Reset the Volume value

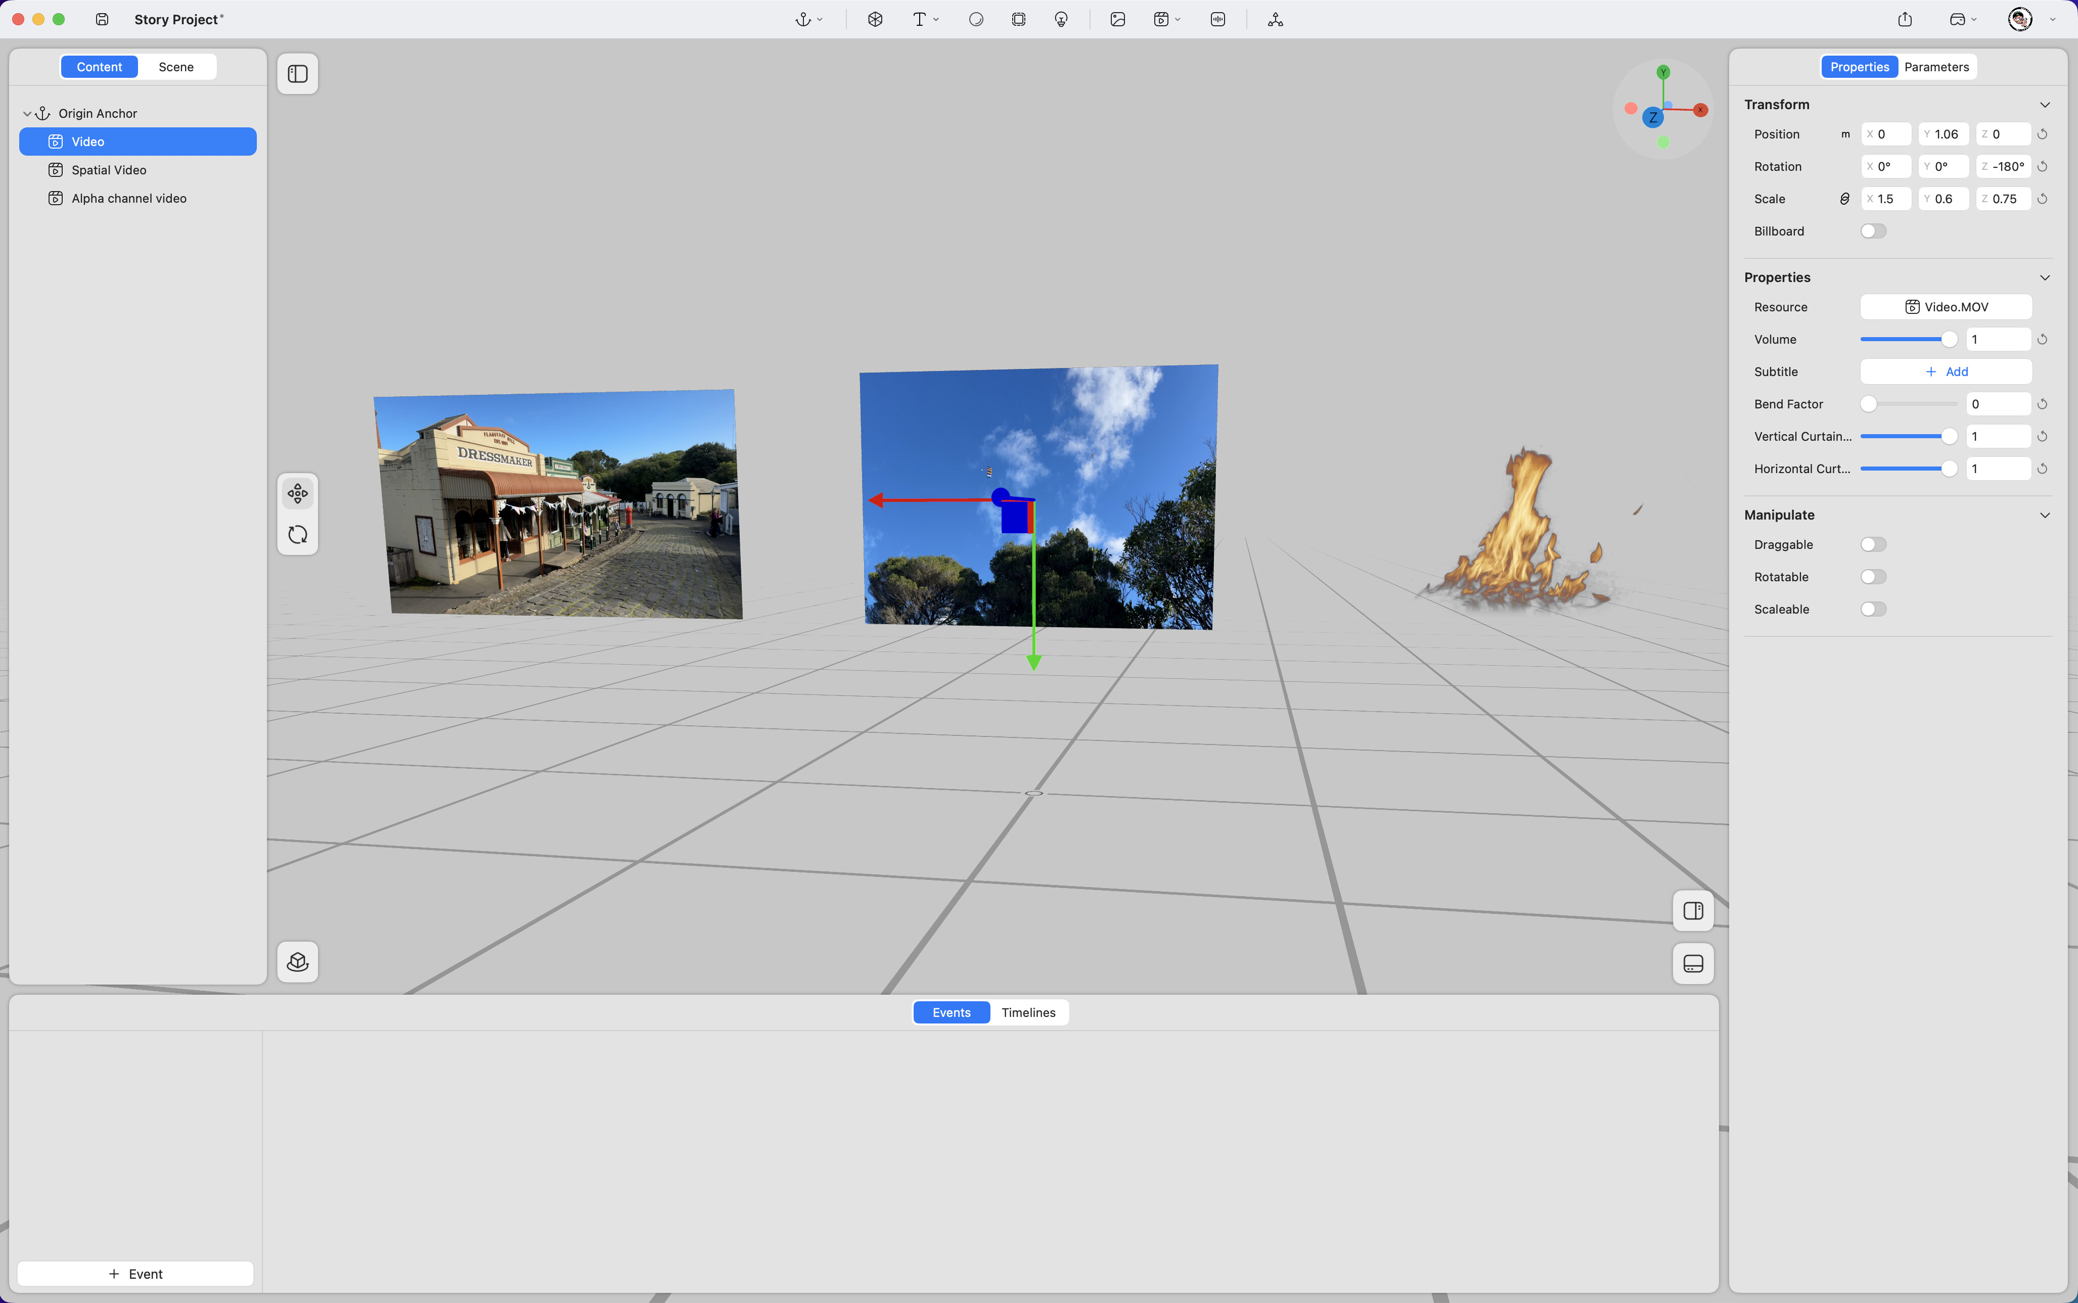pyautogui.click(x=2042, y=340)
